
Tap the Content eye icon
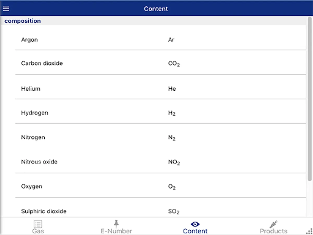pos(195,224)
